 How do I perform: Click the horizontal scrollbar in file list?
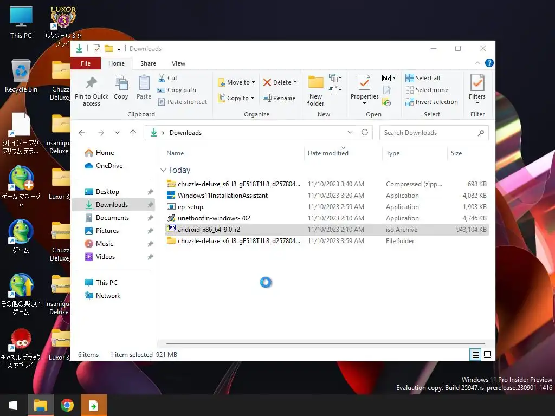(x=325, y=343)
